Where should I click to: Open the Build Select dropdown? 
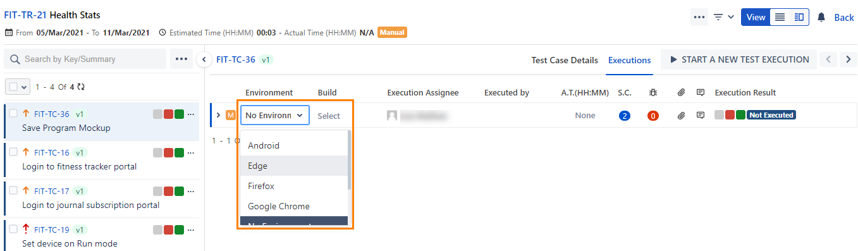329,116
